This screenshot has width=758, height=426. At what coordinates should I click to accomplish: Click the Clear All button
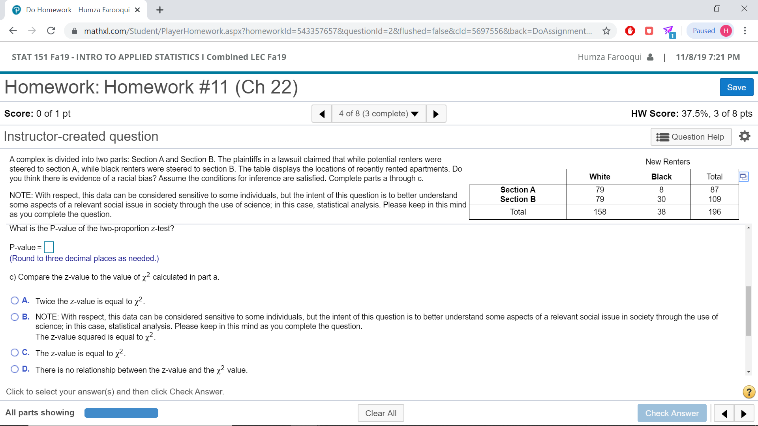(x=381, y=413)
